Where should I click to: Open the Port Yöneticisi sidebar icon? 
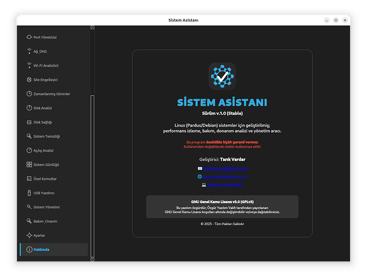[x=29, y=37]
